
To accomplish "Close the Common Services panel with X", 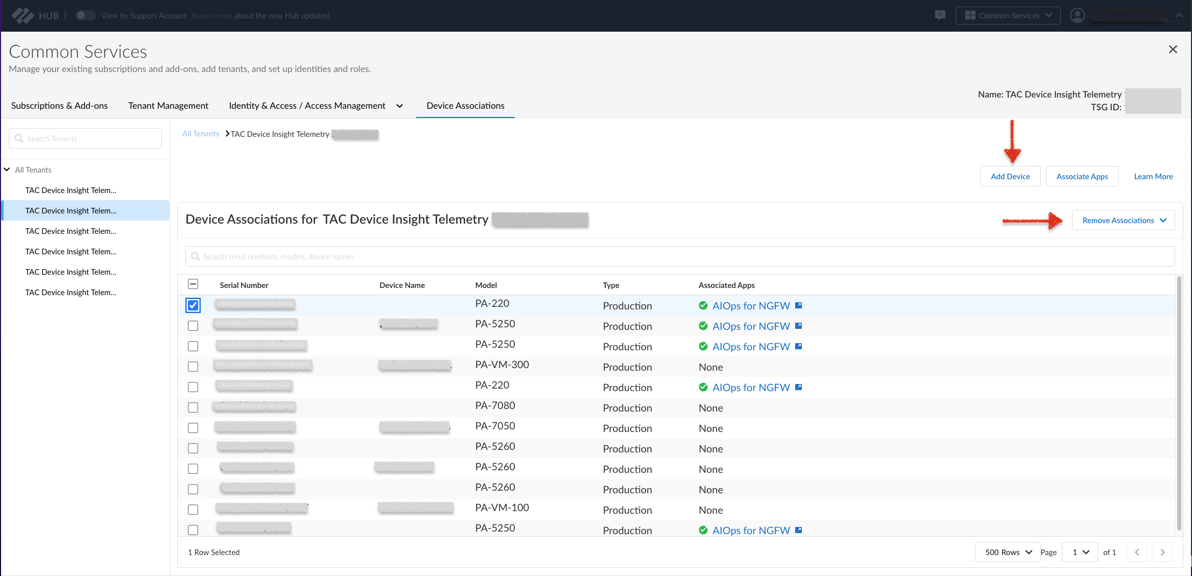I will (x=1173, y=49).
